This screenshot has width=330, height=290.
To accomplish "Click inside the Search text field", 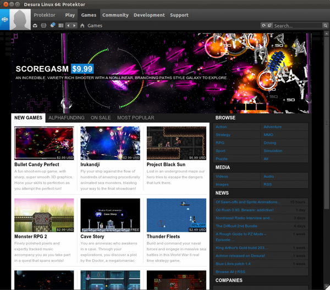I will 297,25.
